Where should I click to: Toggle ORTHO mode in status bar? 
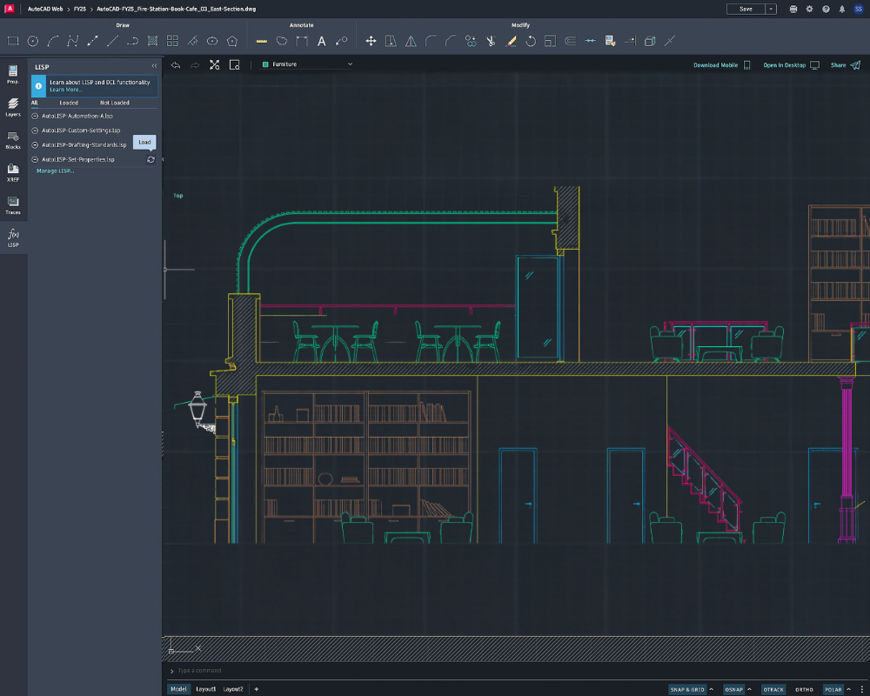[x=804, y=689]
